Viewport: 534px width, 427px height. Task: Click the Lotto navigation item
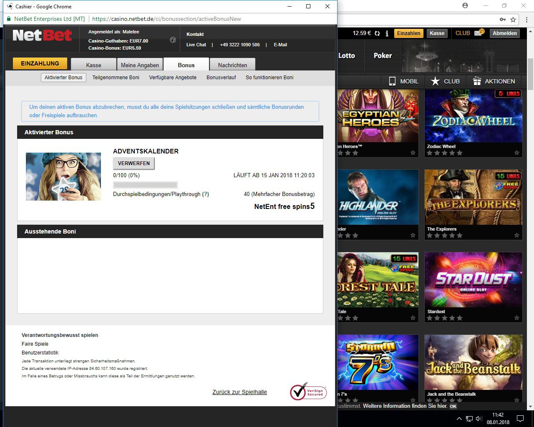coord(346,55)
